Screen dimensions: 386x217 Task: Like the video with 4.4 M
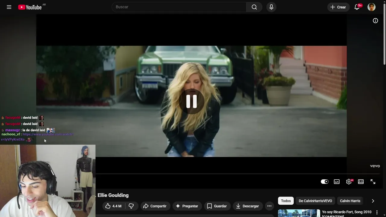pyautogui.click(x=113, y=206)
